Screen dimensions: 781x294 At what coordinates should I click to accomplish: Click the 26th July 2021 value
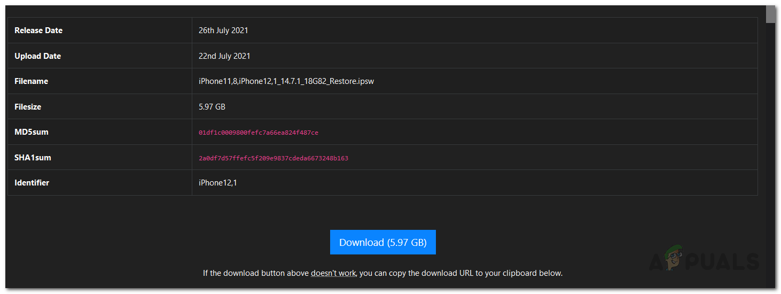(x=223, y=30)
